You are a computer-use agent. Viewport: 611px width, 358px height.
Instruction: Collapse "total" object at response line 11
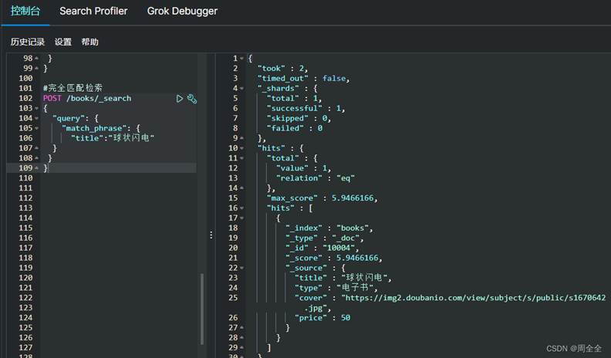tap(241, 158)
